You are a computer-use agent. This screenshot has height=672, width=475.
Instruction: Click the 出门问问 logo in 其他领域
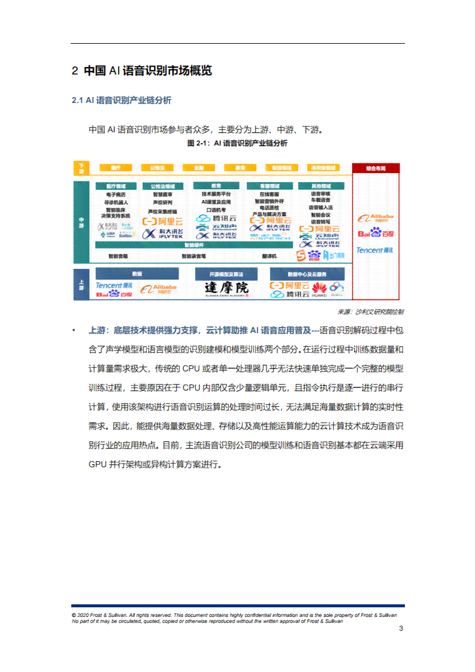point(334,255)
